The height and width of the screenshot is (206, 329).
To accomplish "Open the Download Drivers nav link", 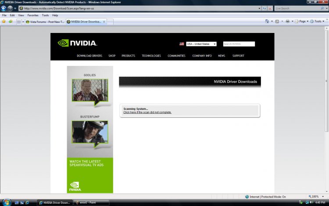I will click(89, 56).
